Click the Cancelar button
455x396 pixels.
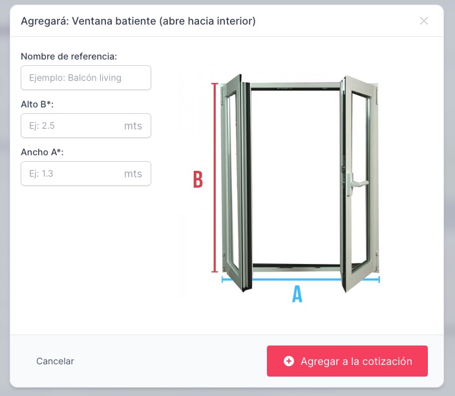click(55, 361)
